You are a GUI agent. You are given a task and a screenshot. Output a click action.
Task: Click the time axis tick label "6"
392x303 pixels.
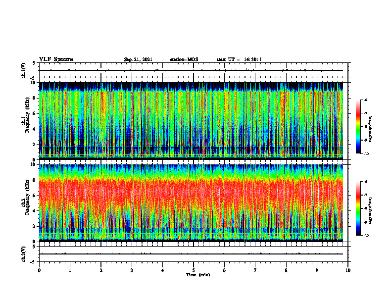(x=225, y=270)
